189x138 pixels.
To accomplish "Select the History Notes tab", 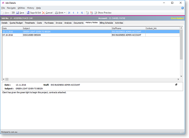I will click(x=91, y=23).
